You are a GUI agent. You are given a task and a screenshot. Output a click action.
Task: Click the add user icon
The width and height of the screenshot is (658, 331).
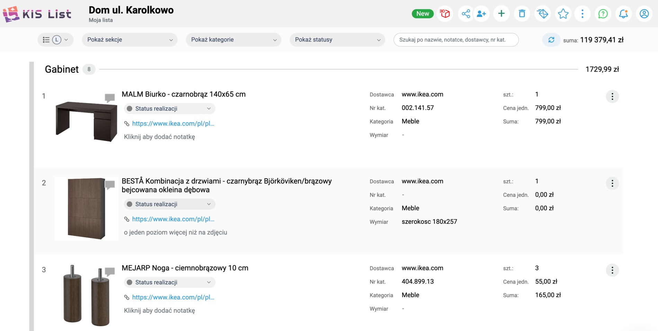tap(481, 14)
